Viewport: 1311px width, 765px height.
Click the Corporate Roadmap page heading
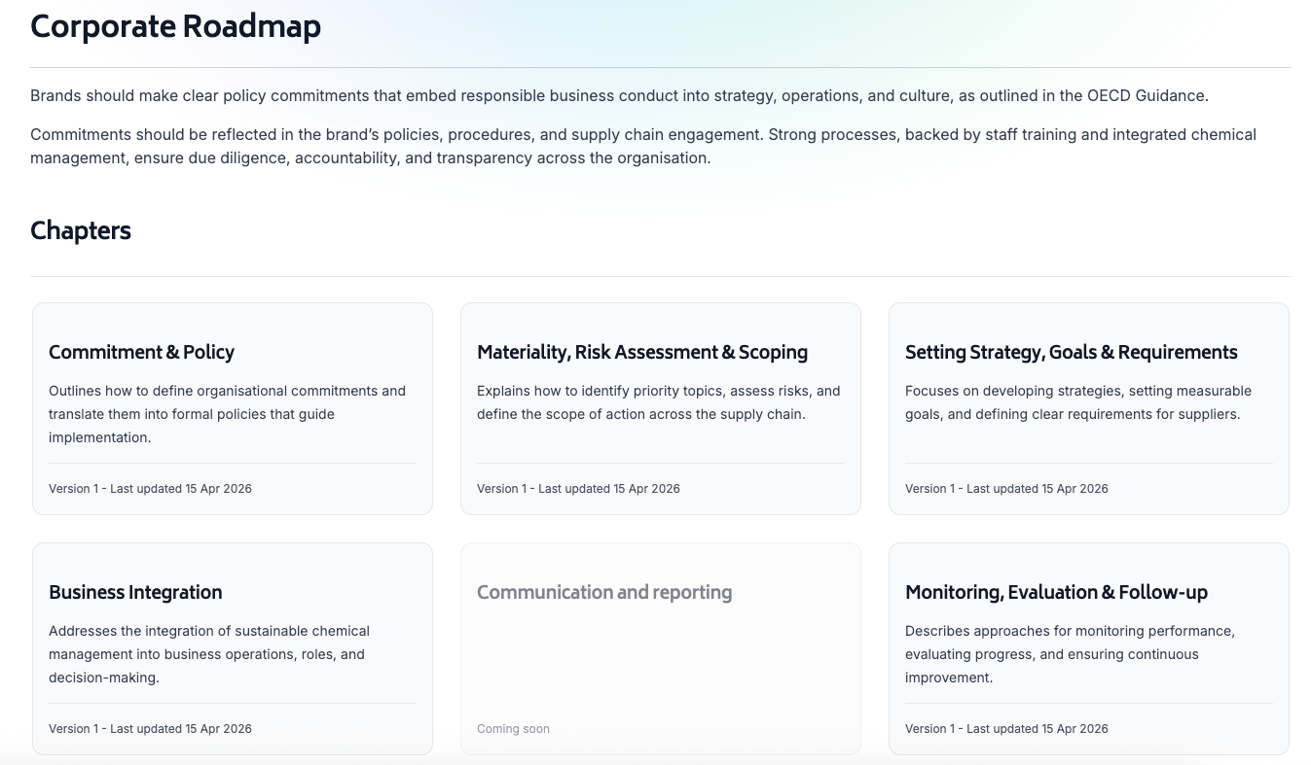[176, 26]
